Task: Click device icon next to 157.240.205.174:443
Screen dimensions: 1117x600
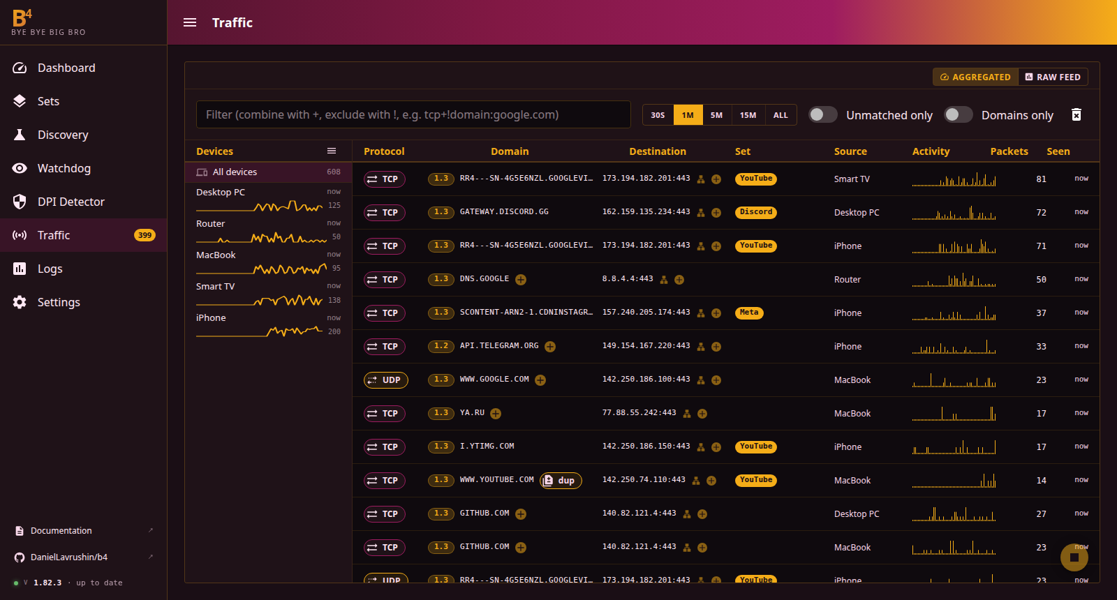Action: [x=701, y=313]
